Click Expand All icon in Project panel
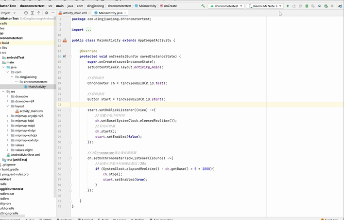The image size is (344, 220). tap(32, 13)
